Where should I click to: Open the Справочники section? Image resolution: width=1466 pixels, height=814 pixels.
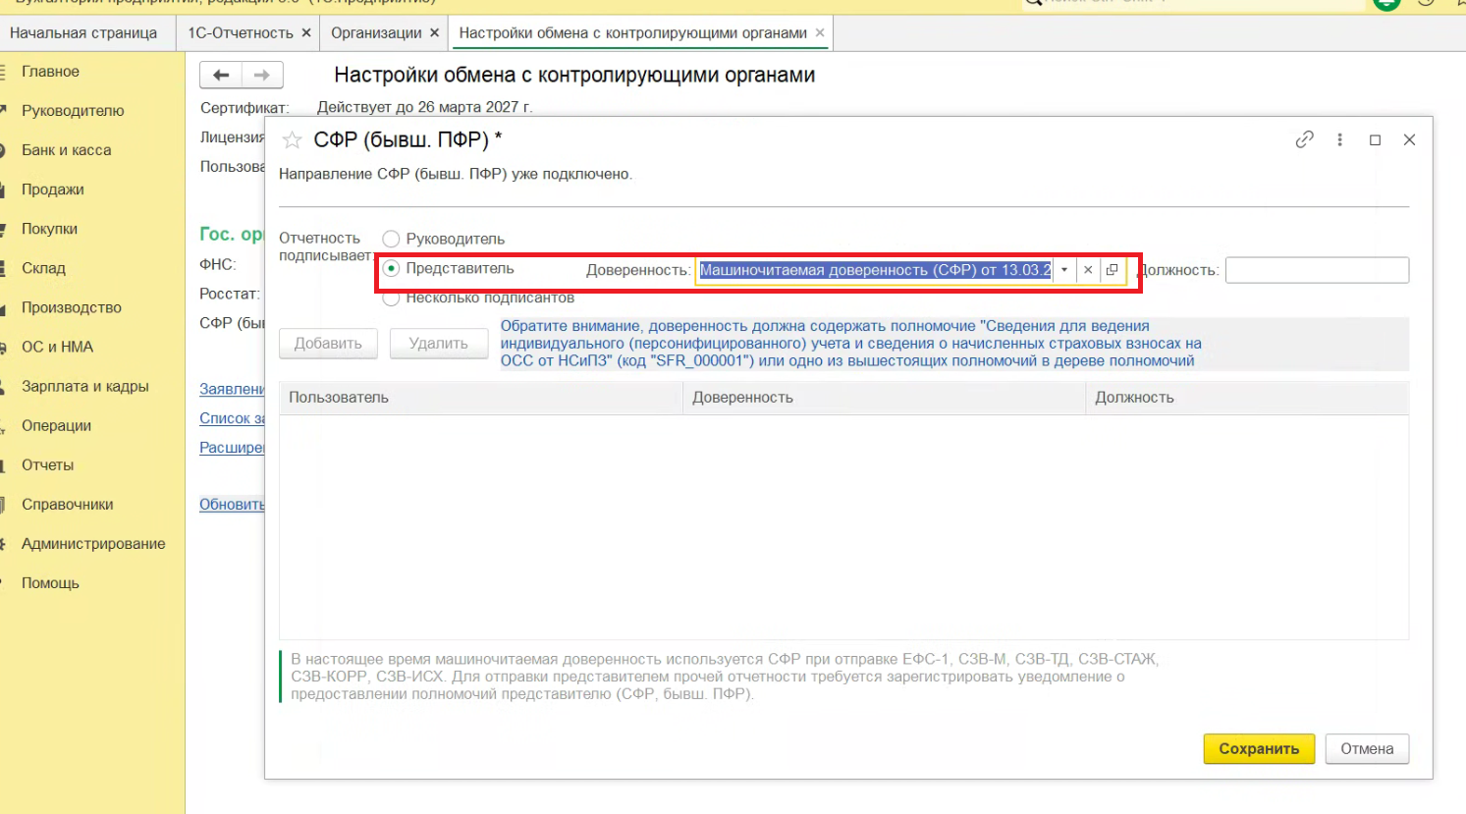point(67,504)
